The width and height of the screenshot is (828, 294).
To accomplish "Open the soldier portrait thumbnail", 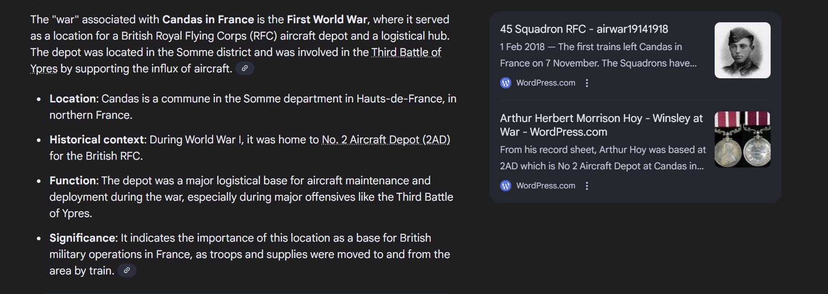I will 742,50.
